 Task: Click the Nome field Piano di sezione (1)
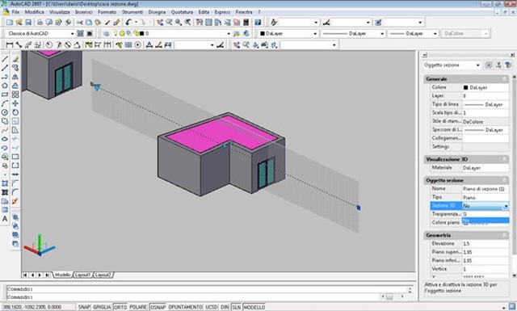(x=485, y=189)
